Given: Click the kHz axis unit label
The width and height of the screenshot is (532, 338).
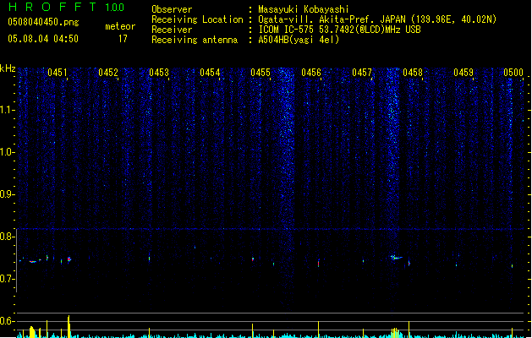Looking at the screenshot, I should (8, 68).
